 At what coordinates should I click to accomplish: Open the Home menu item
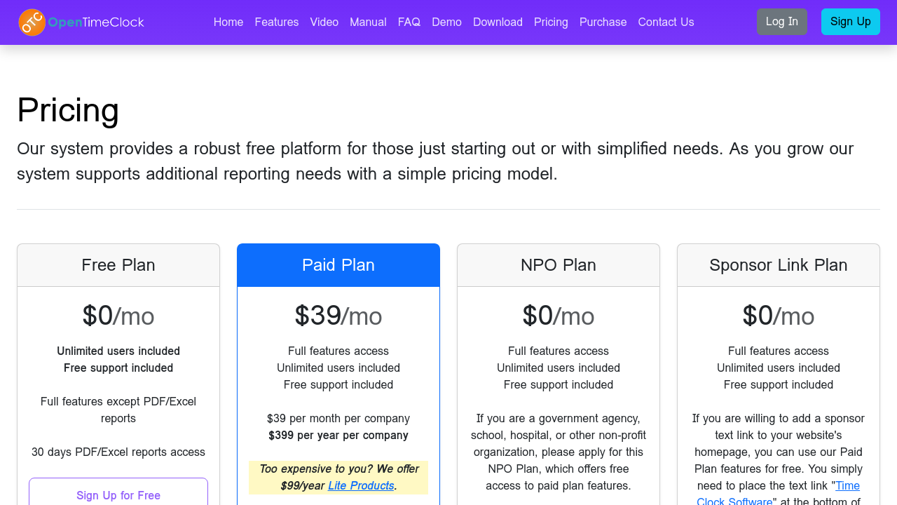coord(228,22)
